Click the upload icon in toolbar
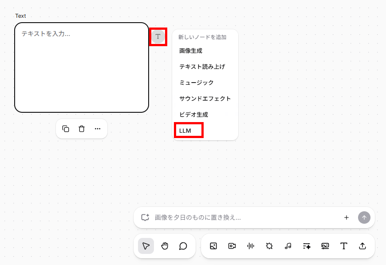The height and width of the screenshot is (265, 386). [362, 246]
